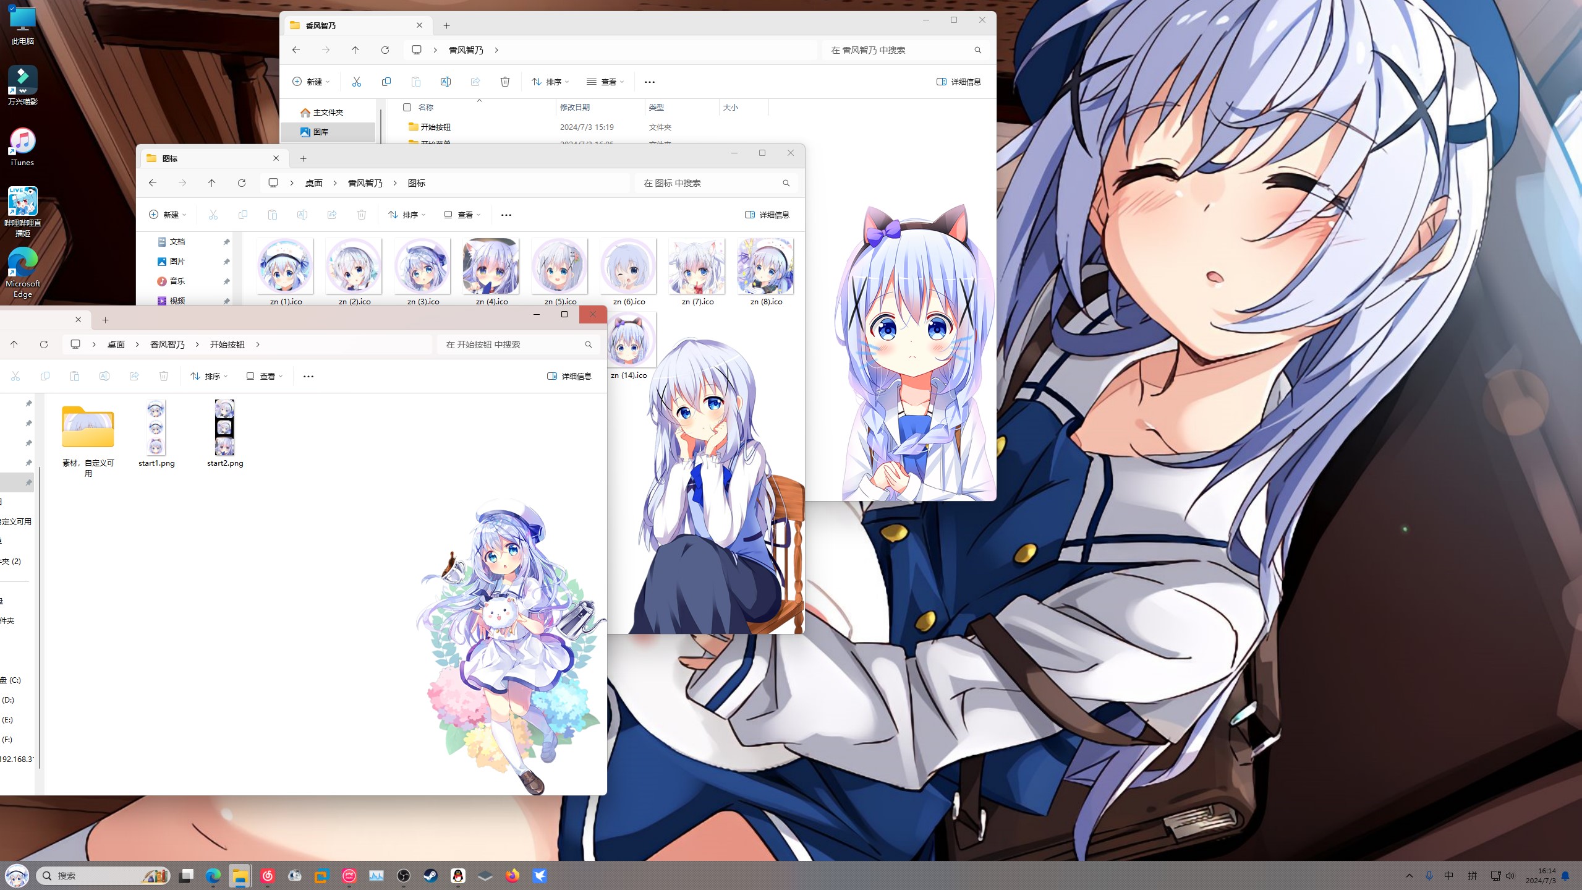Open the 查看 dropdown in 开始按钮 window
The image size is (1582, 890).
[265, 376]
